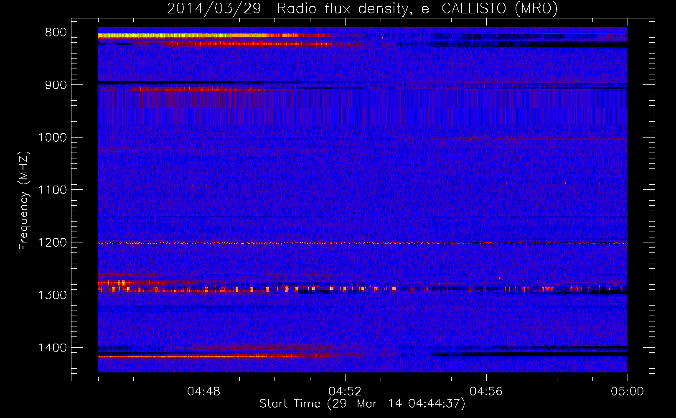Click the '1300' frequency tick label
Screen dimensions: 676x418
pos(52,295)
